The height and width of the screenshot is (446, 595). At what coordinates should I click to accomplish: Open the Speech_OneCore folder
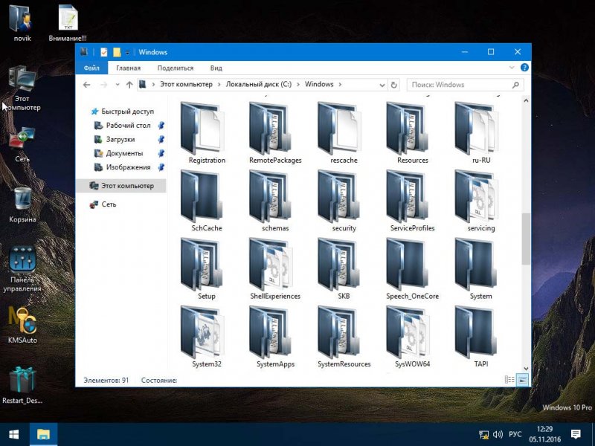click(x=413, y=269)
